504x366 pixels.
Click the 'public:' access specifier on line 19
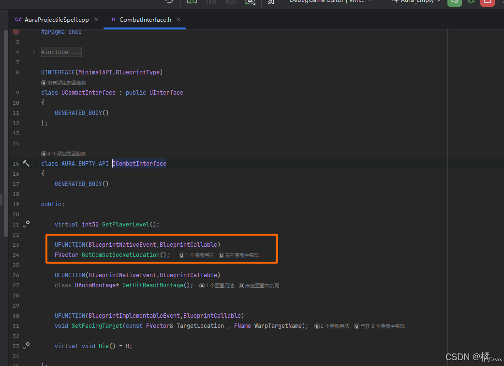tap(53, 204)
